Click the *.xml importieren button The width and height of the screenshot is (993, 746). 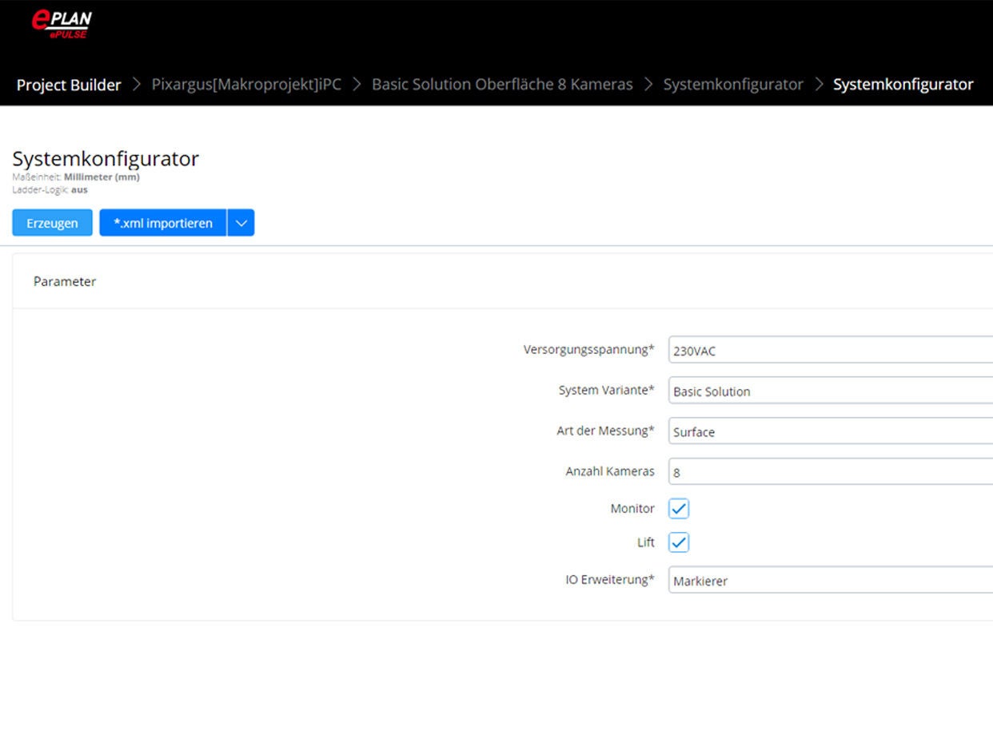click(x=162, y=223)
